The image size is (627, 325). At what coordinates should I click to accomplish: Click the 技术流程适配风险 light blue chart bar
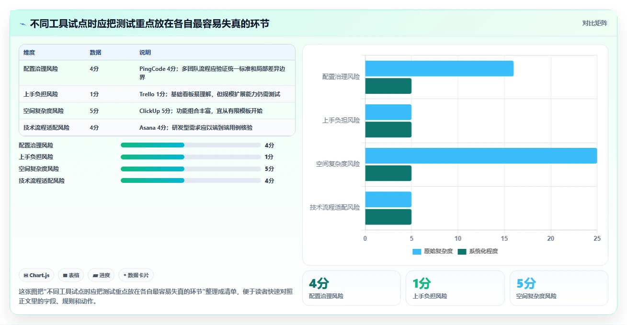point(388,199)
